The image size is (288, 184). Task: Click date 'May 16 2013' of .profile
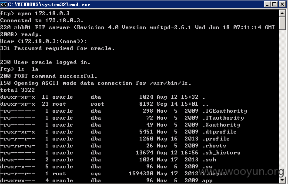click(x=177, y=139)
